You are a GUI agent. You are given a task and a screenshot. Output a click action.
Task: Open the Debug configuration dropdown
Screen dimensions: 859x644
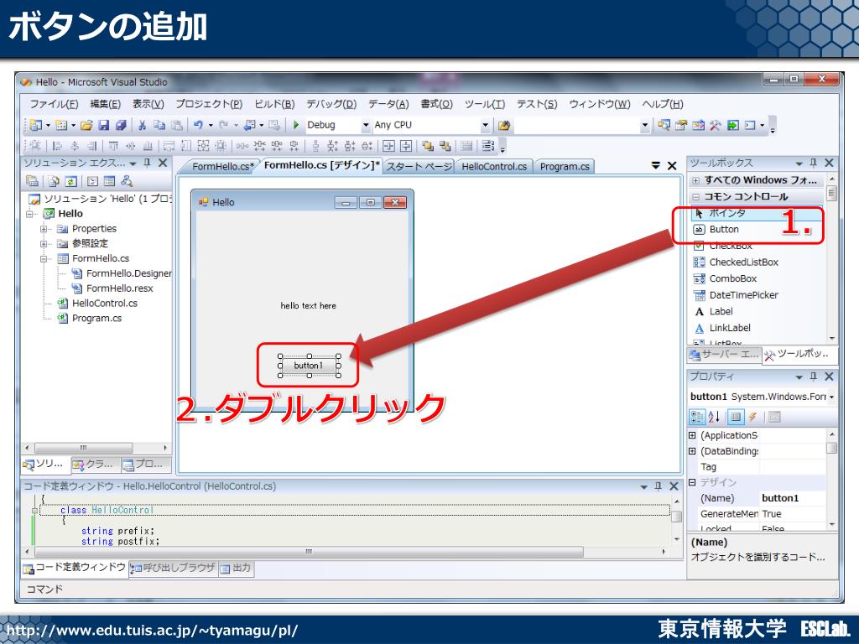[x=366, y=126]
